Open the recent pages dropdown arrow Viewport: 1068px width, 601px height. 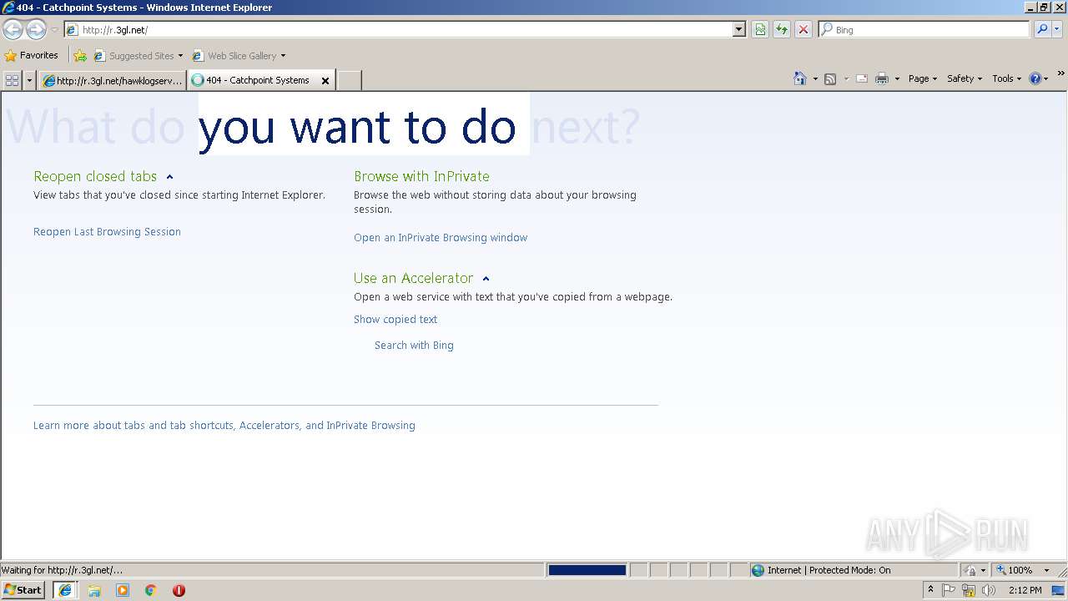pos(54,30)
